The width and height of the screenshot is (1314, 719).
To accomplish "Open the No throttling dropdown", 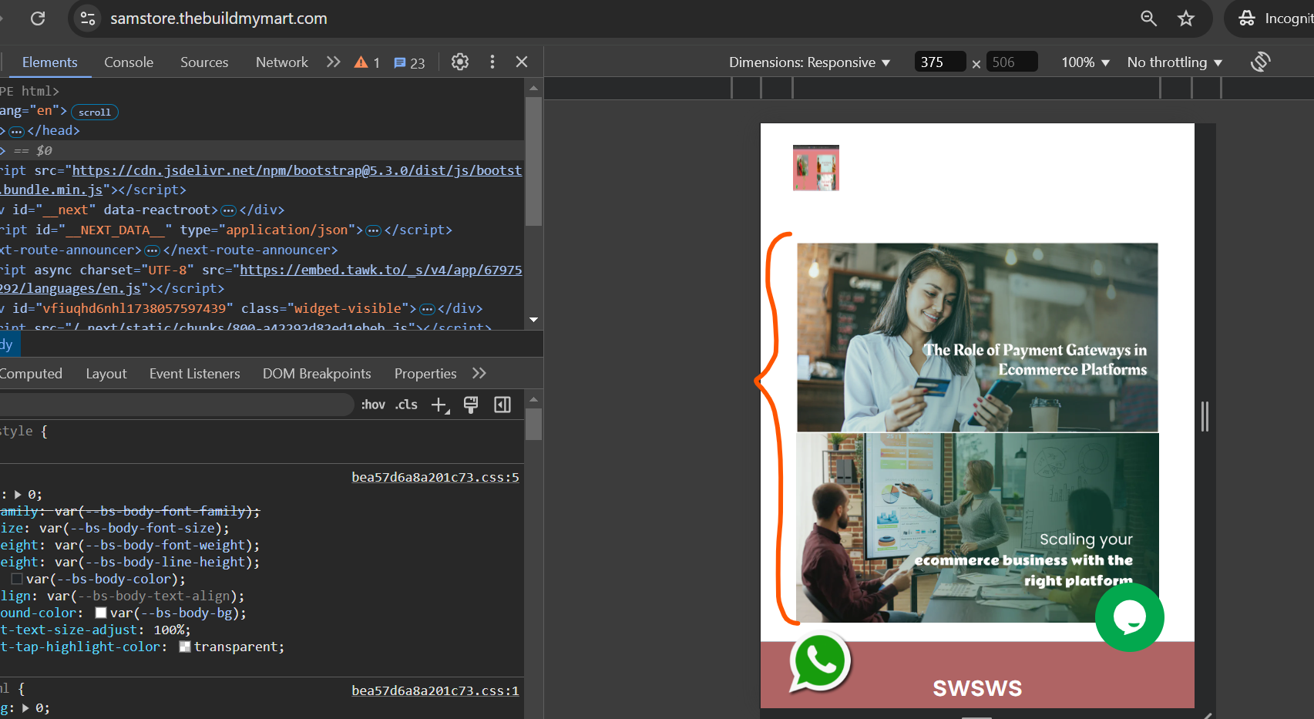I will (x=1175, y=62).
